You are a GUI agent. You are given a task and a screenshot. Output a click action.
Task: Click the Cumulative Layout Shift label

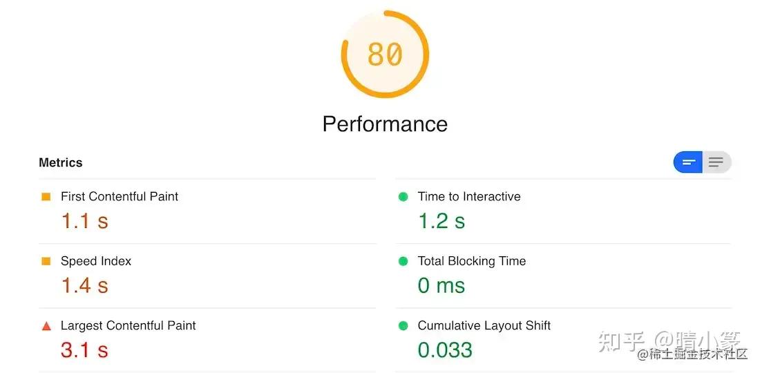click(x=484, y=325)
